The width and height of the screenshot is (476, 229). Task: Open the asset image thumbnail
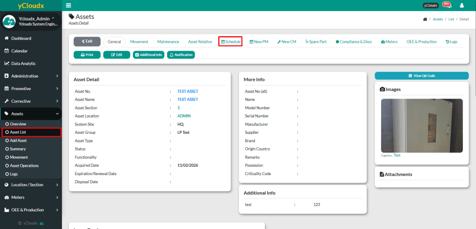click(422, 125)
